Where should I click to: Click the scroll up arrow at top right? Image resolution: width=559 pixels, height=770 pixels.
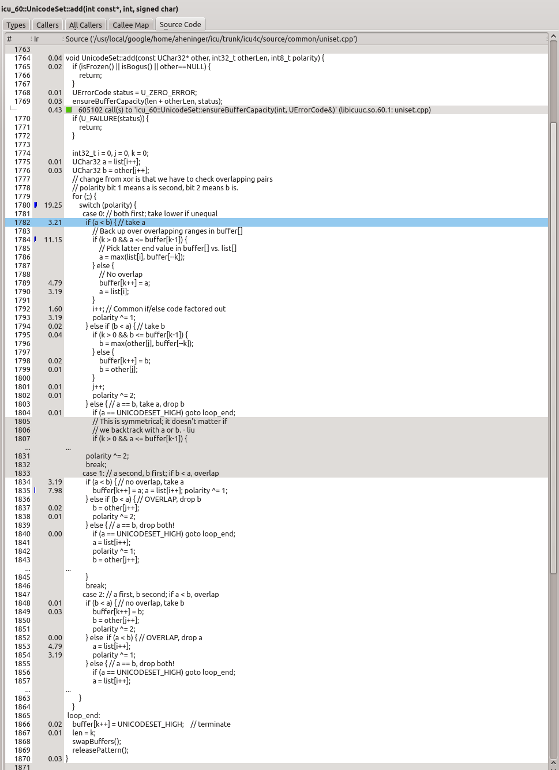[553, 36]
